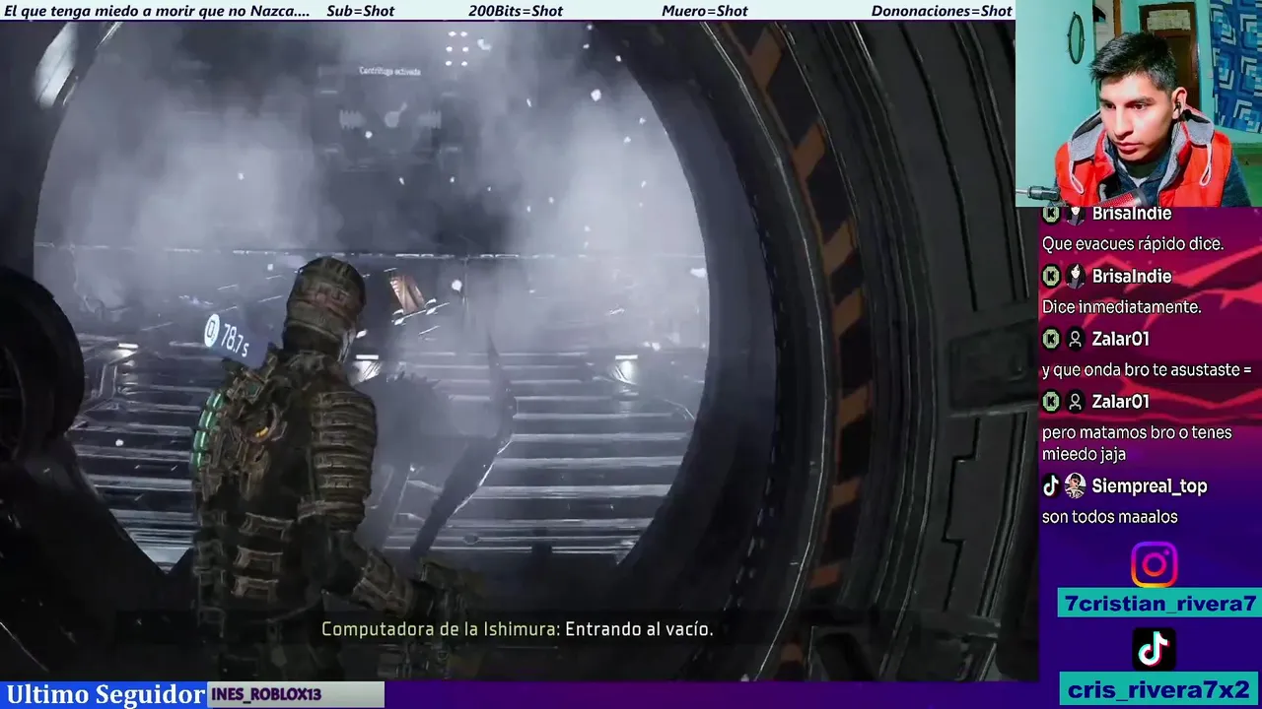
Task: Click Kick badge above 'Que evacues rápido dice.'
Action: 1051,214
